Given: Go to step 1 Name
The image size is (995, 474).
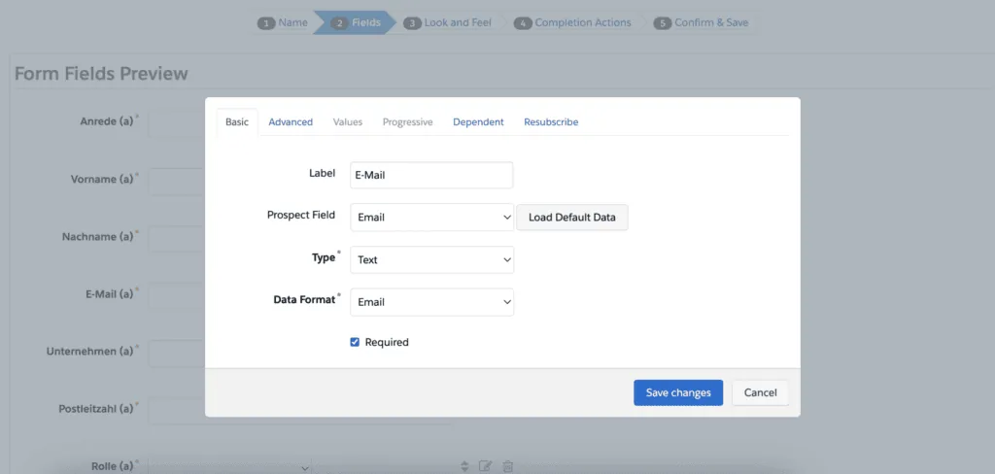Looking at the screenshot, I should (x=283, y=23).
